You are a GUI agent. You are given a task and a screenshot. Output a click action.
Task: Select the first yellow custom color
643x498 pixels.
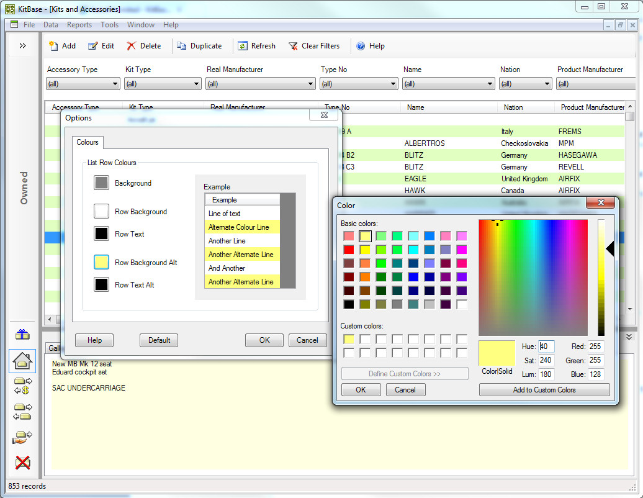(x=349, y=339)
